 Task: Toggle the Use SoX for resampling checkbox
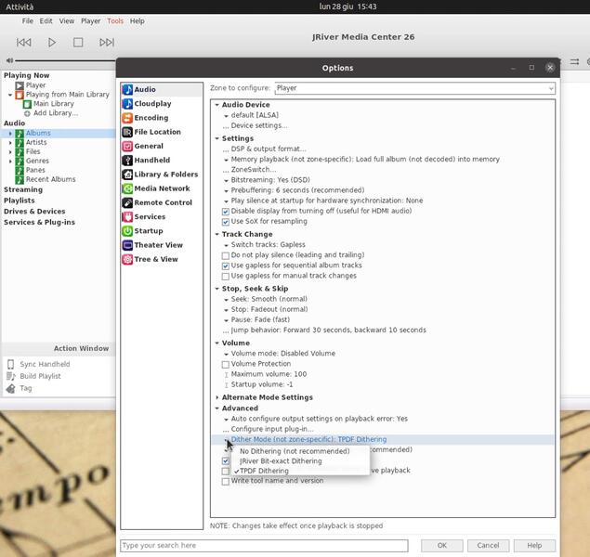pos(226,222)
